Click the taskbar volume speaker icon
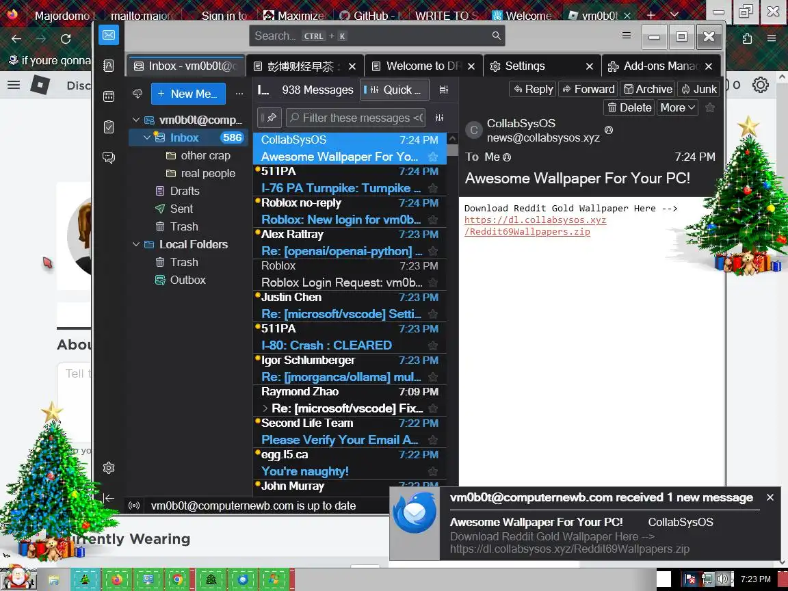This screenshot has width=788, height=591. (x=722, y=579)
